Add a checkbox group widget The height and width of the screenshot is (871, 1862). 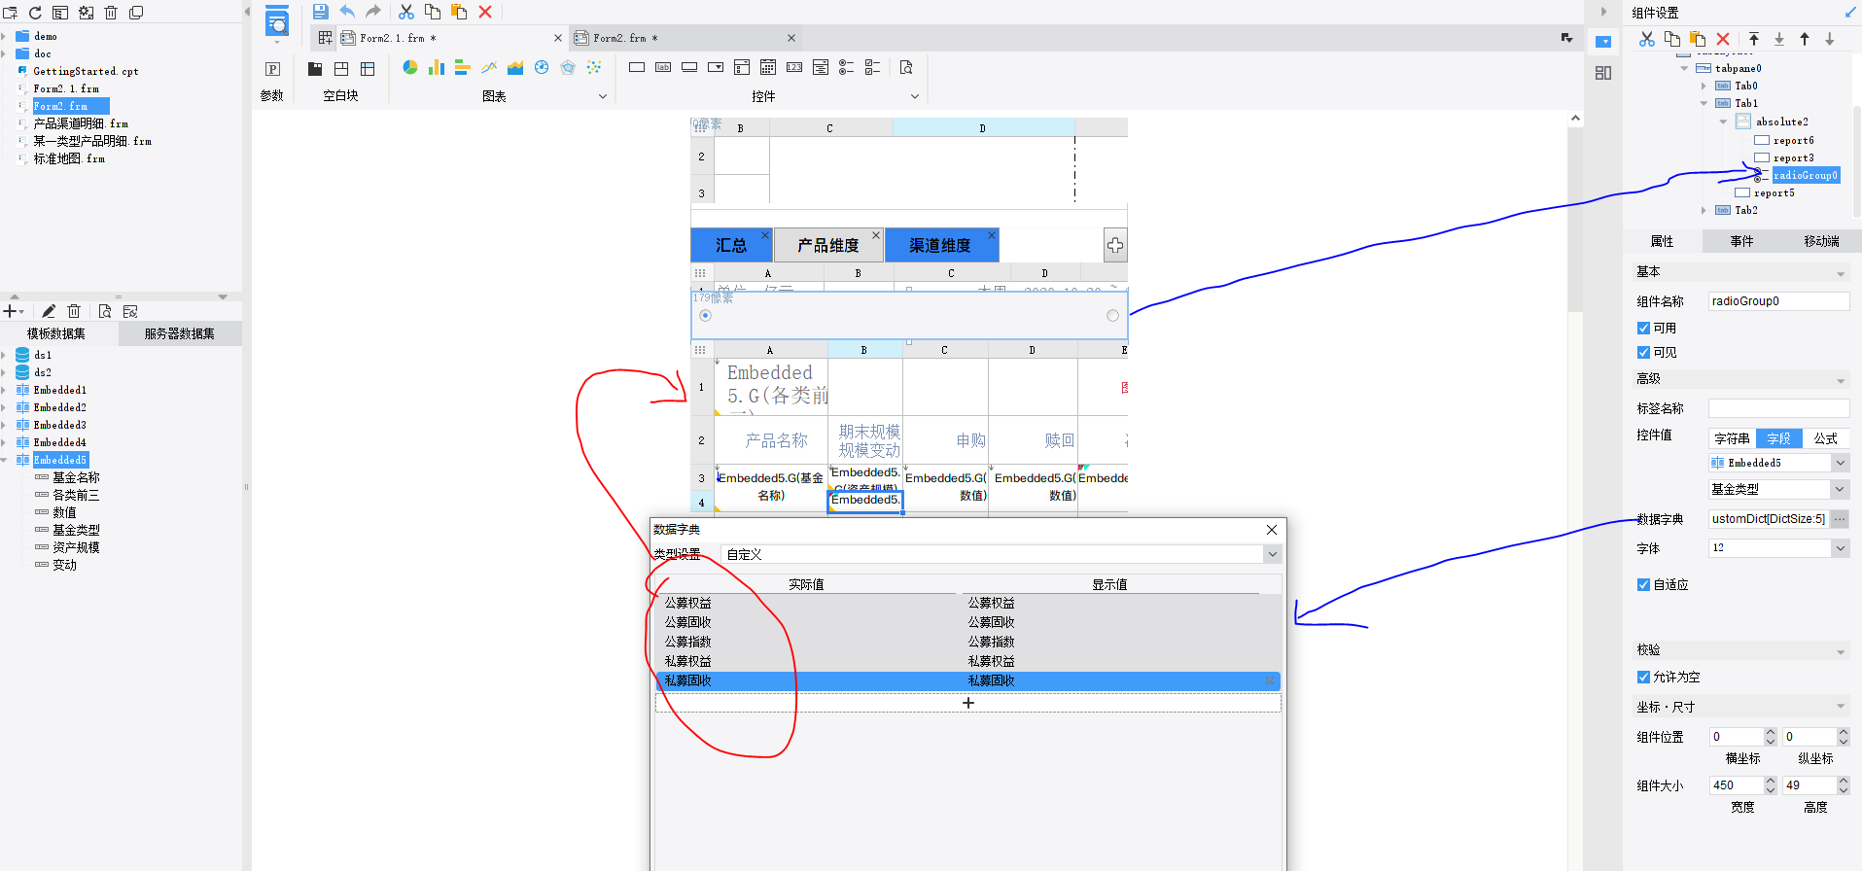tap(873, 67)
